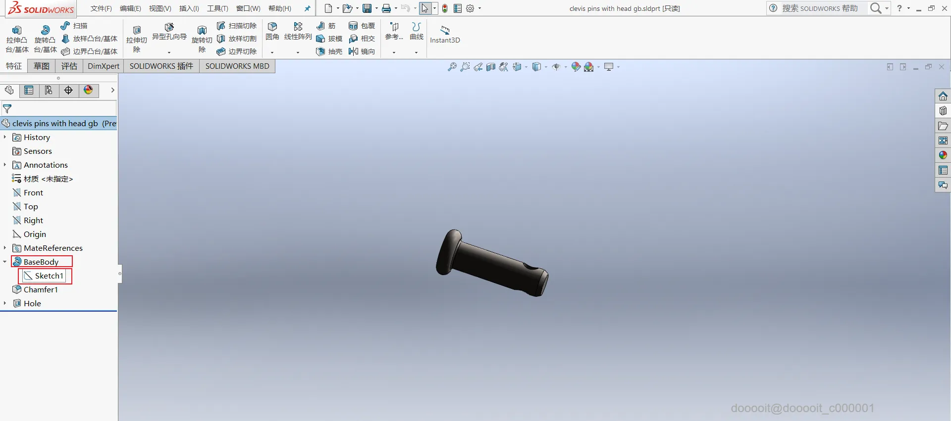Pin the menu bar with the pushpin
This screenshot has width=951, height=421.
point(307,8)
